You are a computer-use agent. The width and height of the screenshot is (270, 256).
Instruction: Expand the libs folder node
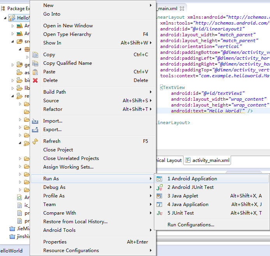12,88
